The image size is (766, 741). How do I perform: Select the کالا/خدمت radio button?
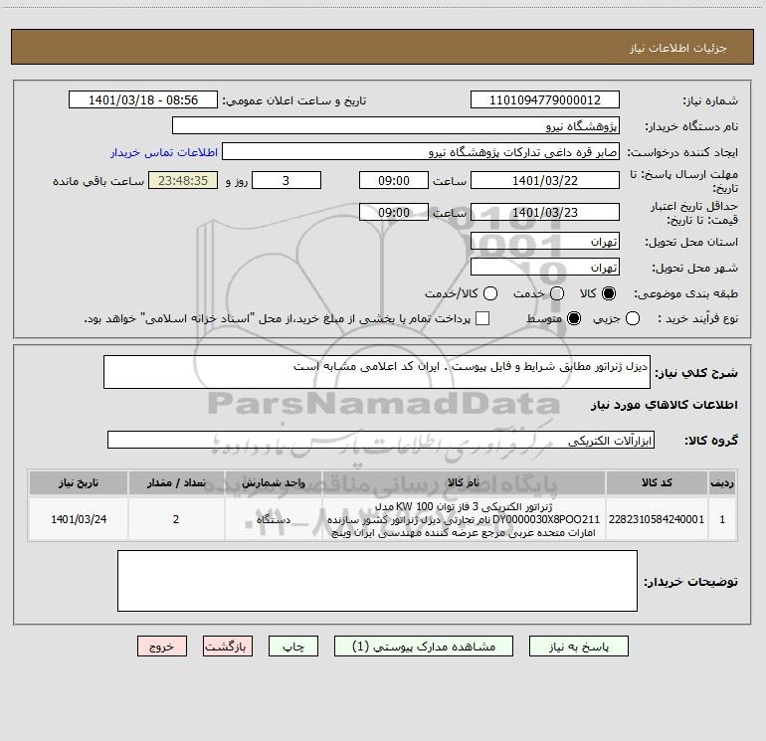pyautogui.click(x=490, y=293)
